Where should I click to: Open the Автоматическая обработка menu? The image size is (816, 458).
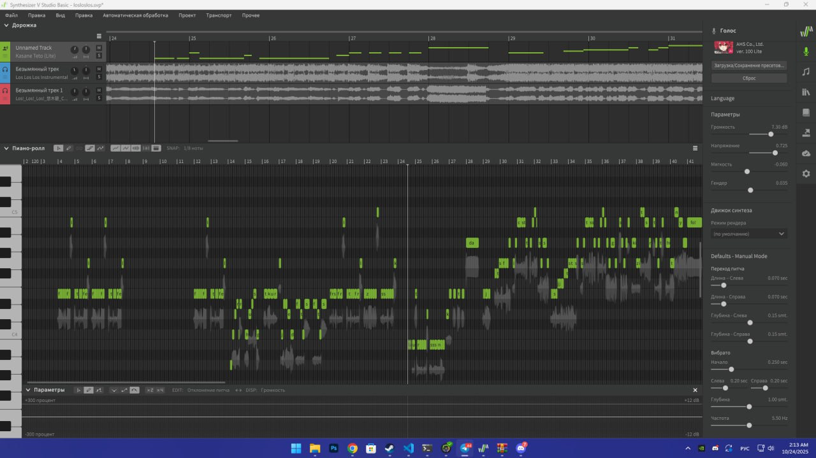[135, 15]
